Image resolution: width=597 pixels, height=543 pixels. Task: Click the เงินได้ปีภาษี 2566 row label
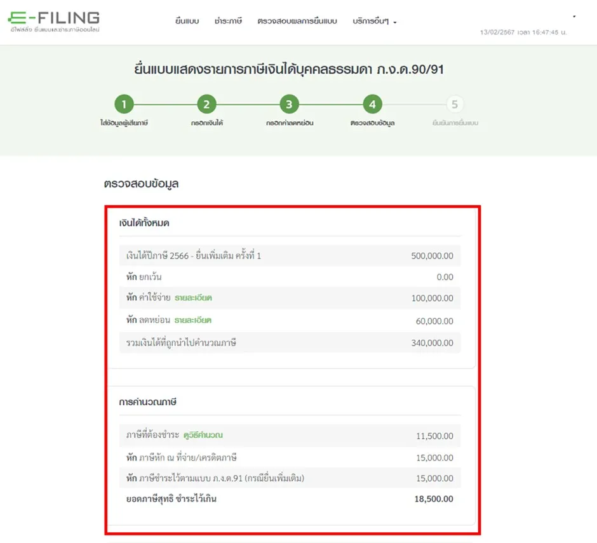tap(194, 255)
